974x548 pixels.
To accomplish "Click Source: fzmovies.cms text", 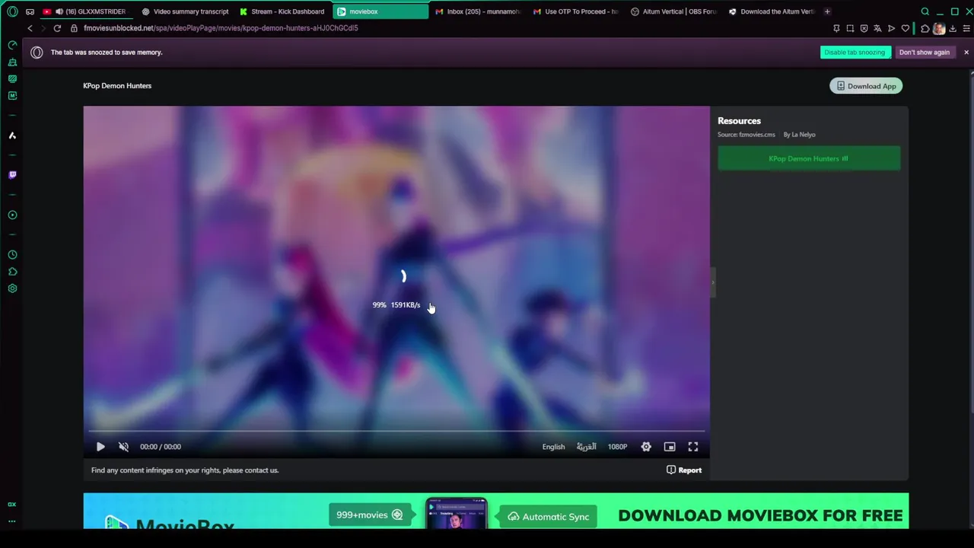I will pyautogui.click(x=746, y=135).
